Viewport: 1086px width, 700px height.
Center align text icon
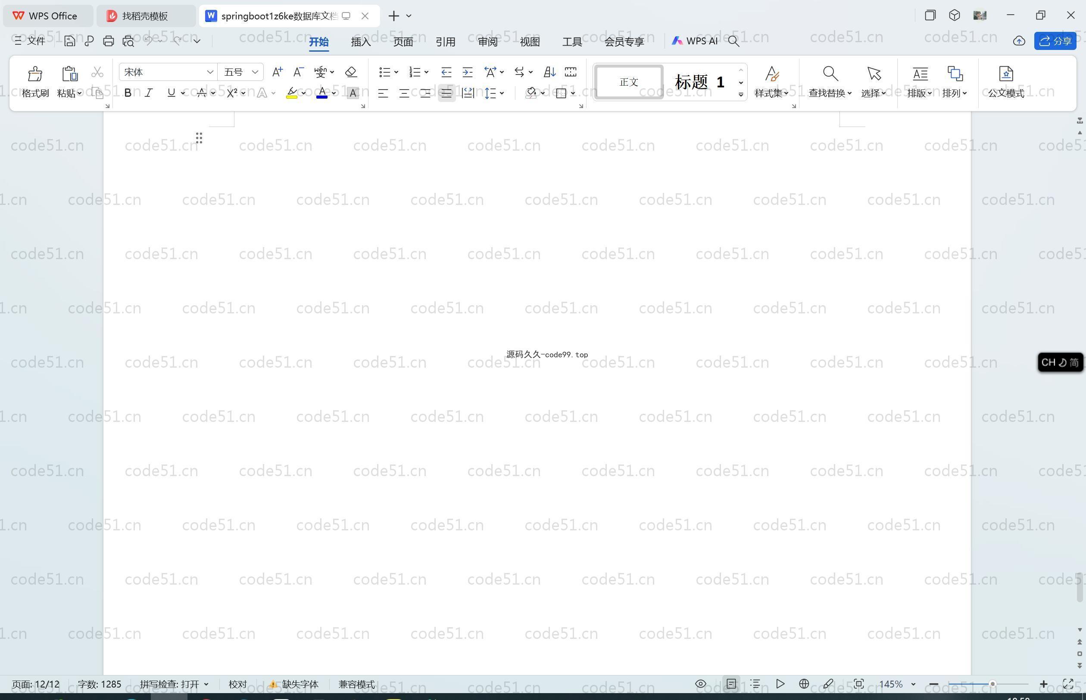404,93
